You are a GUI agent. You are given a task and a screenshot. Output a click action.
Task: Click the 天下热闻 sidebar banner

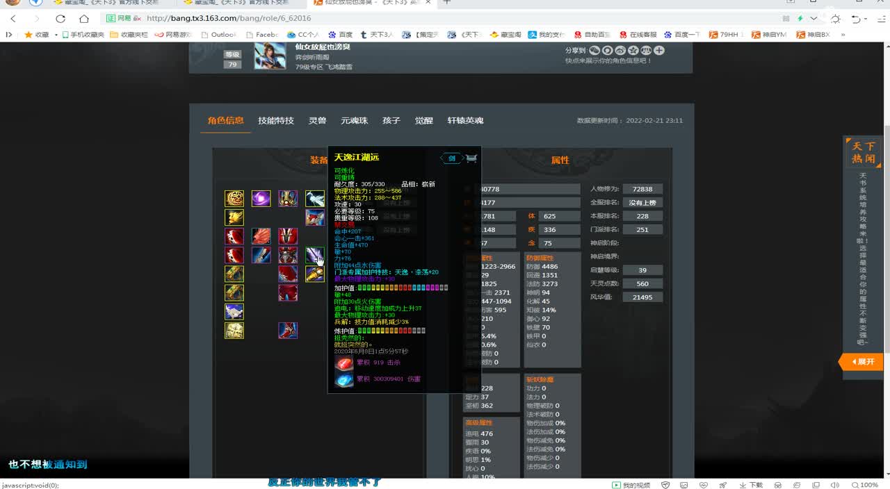coord(863,153)
